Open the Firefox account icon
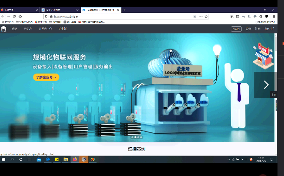This screenshot has height=176, width=284. pyautogui.click(x=261, y=17)
